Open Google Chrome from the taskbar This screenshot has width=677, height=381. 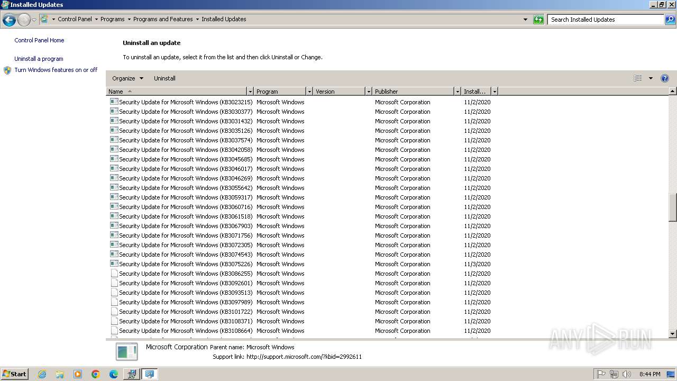point(96,374)
